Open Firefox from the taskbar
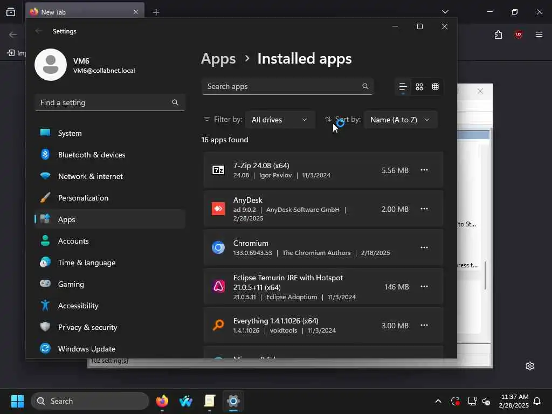Image resolution: width=552 pixels, height=414 pixels. coord(162,401)
